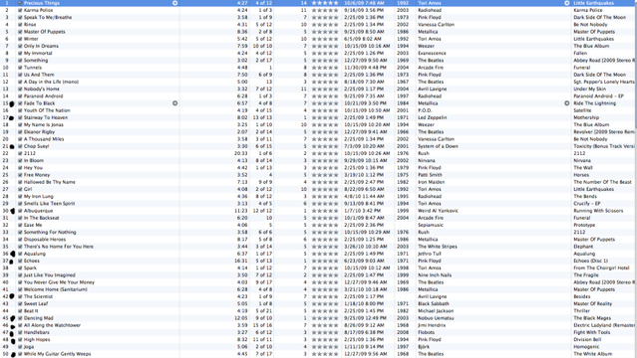
Task: Click the arrow icon beside Metallica in row 15
Action: pyautogui.click(x=566, y=103)
